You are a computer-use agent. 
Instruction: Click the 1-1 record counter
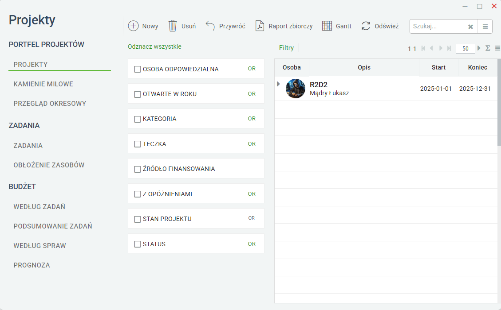coord(412,49)
